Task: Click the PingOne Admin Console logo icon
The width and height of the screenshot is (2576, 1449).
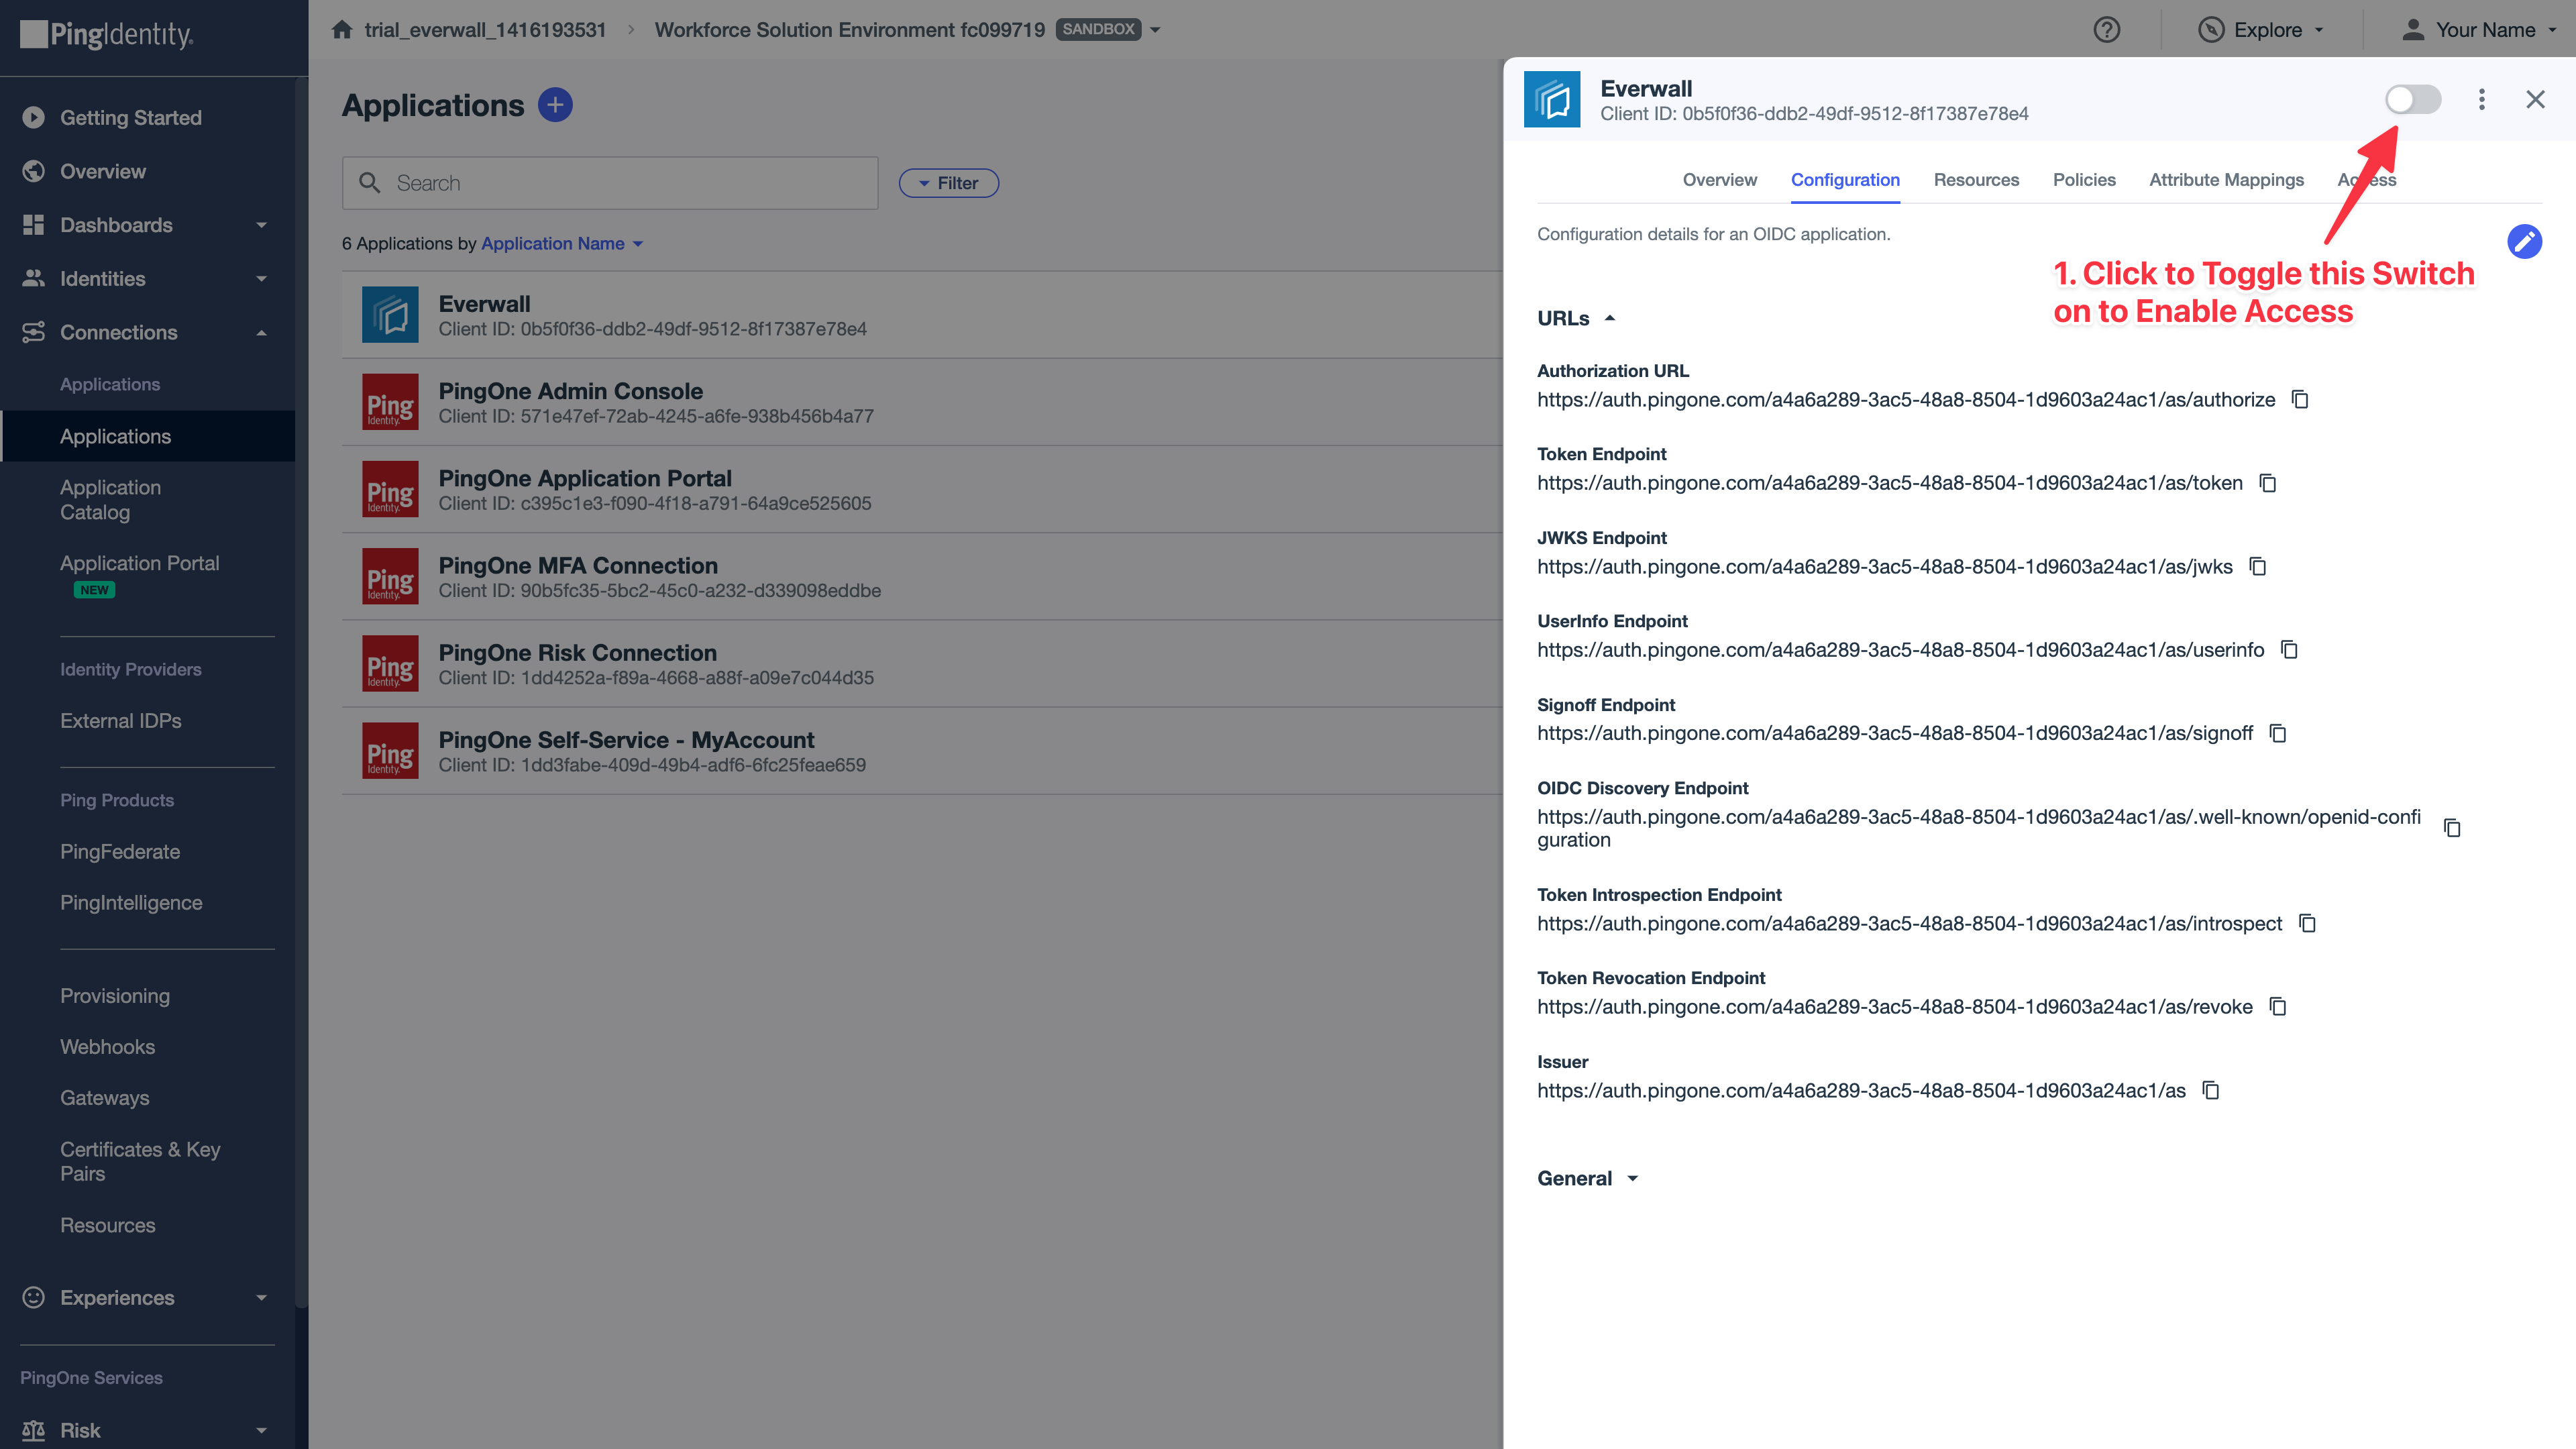Action: pyautogui.click(x=390, y=402)
